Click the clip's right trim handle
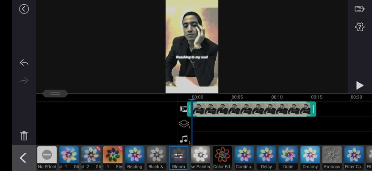372x171 pixels. click(313, 109)
